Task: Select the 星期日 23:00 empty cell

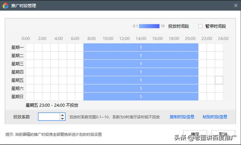Action: pyautogui.click(x=219, y=97)
